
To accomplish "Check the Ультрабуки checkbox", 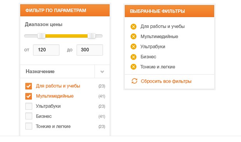I will pyautogui.click(x=29, y=106).
